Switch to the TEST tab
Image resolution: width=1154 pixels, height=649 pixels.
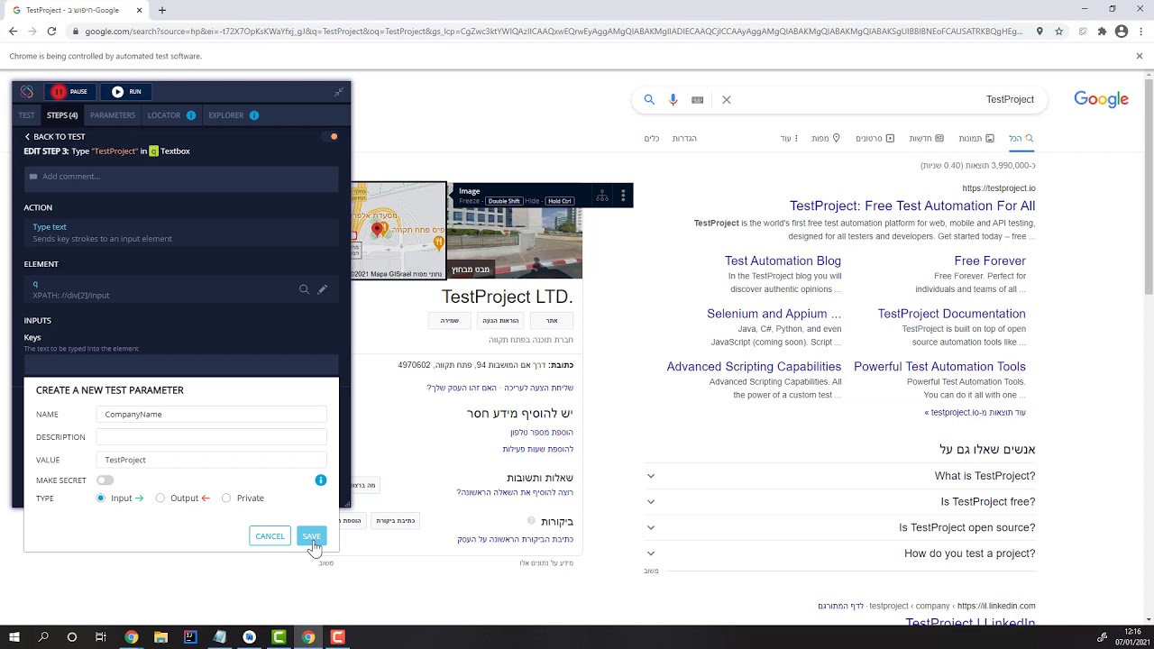[x=26, y=115]
